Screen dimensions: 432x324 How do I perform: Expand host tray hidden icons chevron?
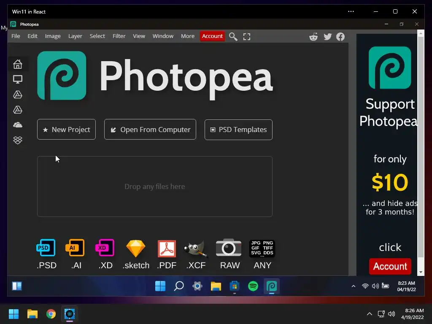370,314
